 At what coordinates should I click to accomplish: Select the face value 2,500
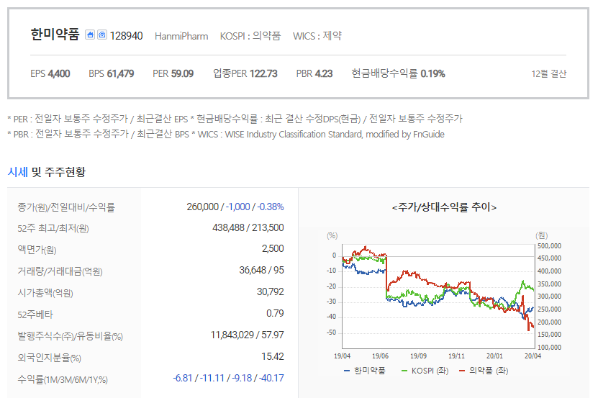[273, 249]
